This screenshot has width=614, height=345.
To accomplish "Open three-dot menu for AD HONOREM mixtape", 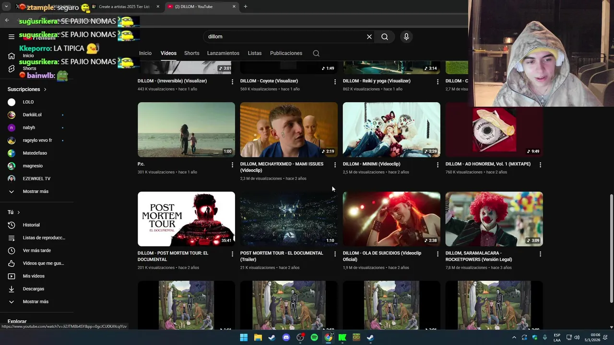I will (540, 165).
